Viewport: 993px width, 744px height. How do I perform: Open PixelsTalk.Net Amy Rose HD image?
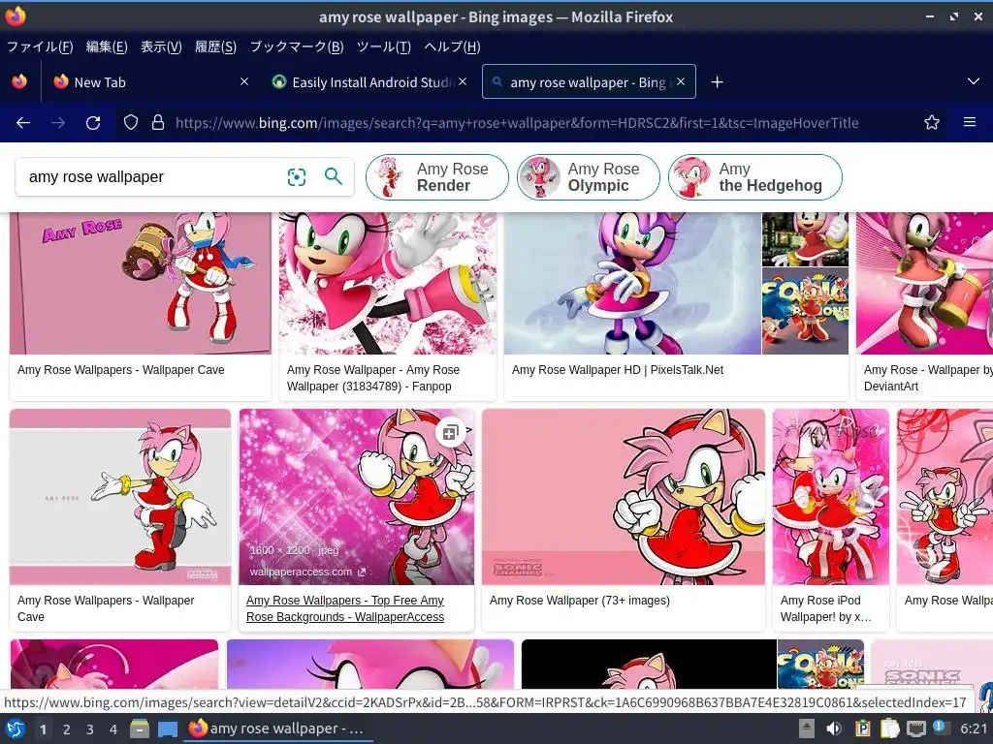point(632,283)
